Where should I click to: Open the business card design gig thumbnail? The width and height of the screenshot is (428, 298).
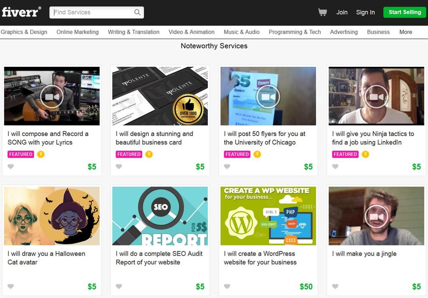[160, 96]
